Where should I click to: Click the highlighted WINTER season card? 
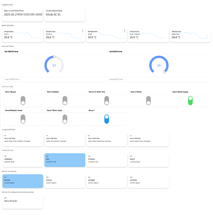(23, 181)
